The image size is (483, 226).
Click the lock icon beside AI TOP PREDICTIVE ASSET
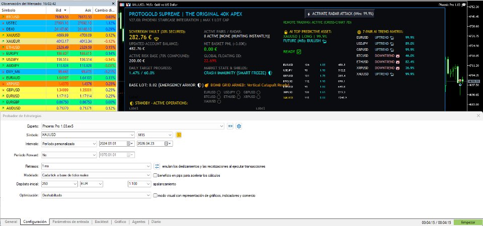[286, 32]
